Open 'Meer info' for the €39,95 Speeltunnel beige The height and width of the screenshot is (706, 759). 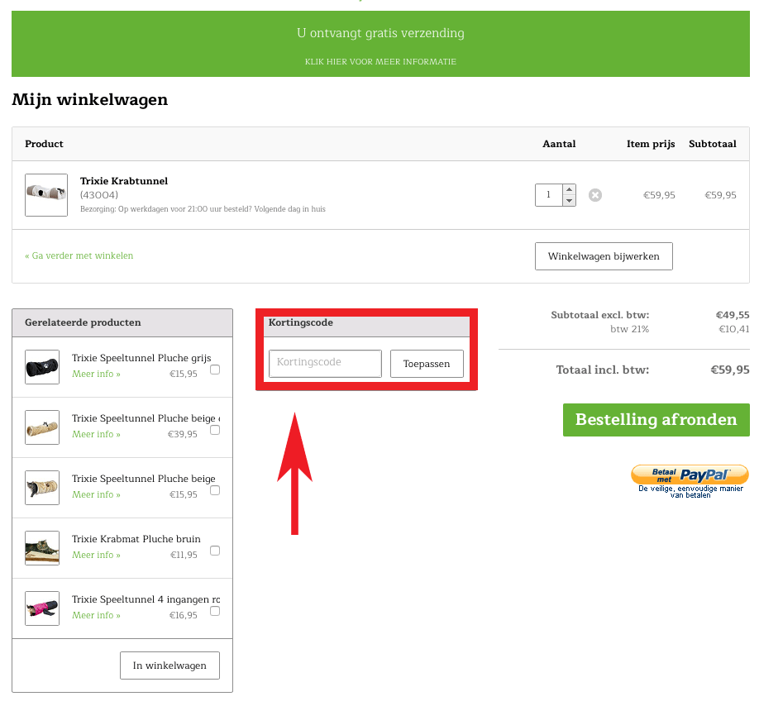coord(97,435)
